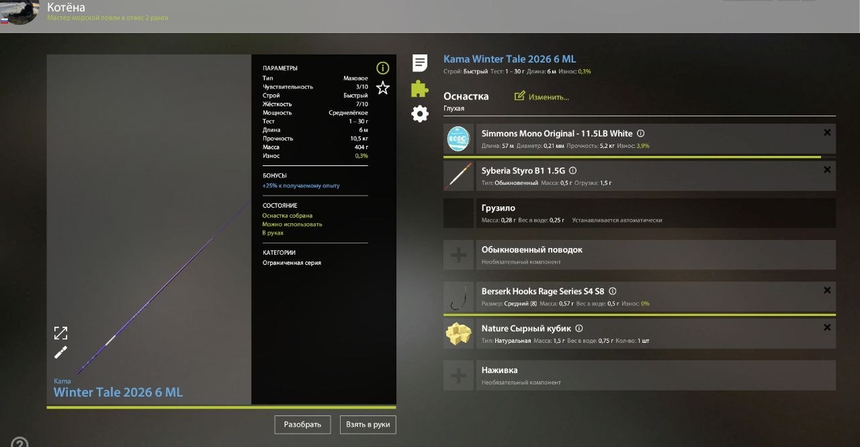This screenshot has width=860, height=447.
Task: Open the description notes tab icon
Action: (420, 63)
